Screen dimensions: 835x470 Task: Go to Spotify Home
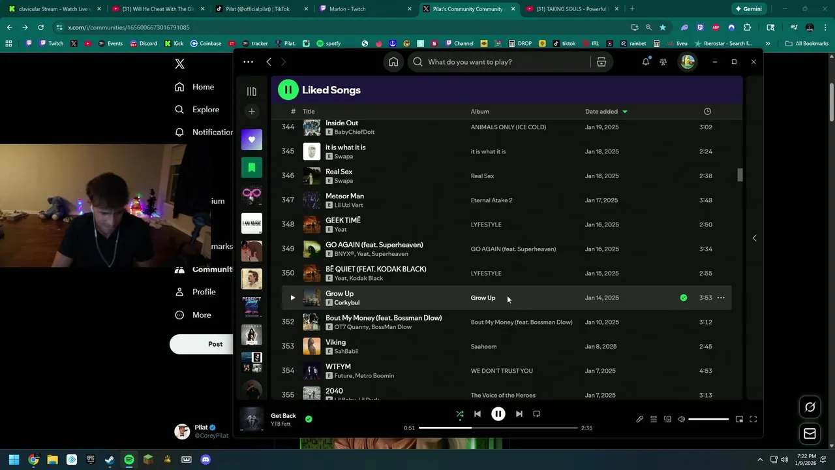click(x=393, y=61)
